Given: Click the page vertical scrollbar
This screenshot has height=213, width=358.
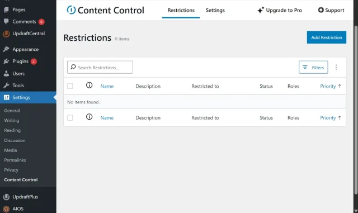Looking at the screenshot, I should point(356,110).
